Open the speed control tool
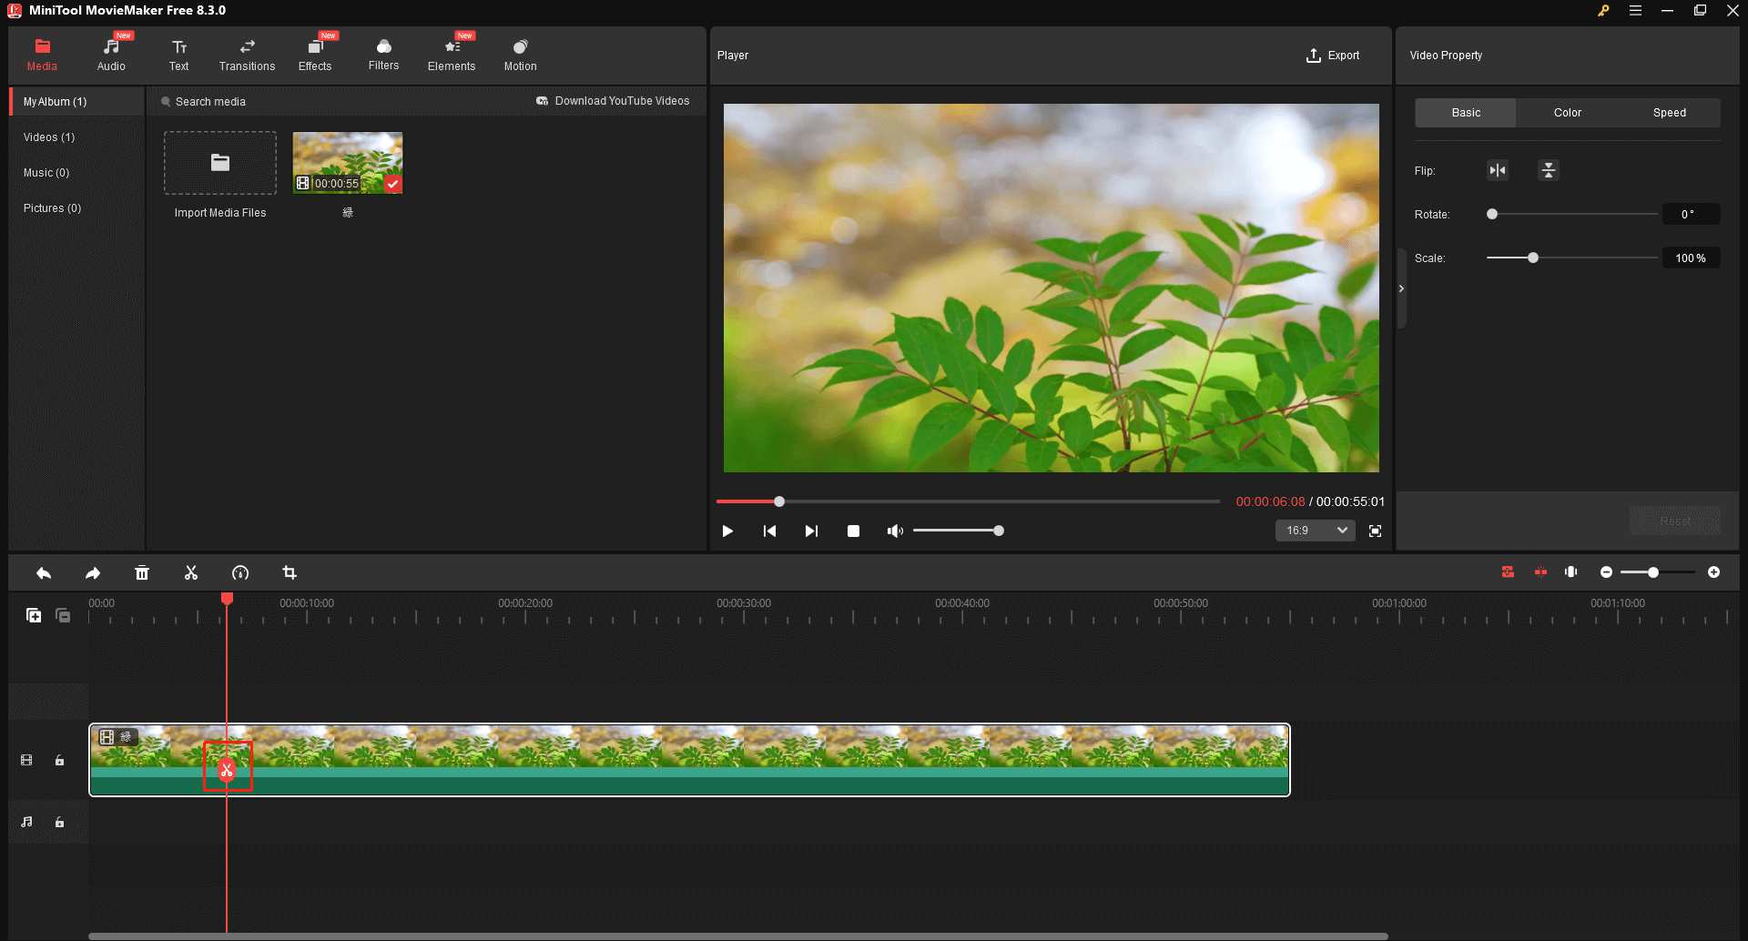Viewport: 1748px width, 941px height. click(240, 573)
